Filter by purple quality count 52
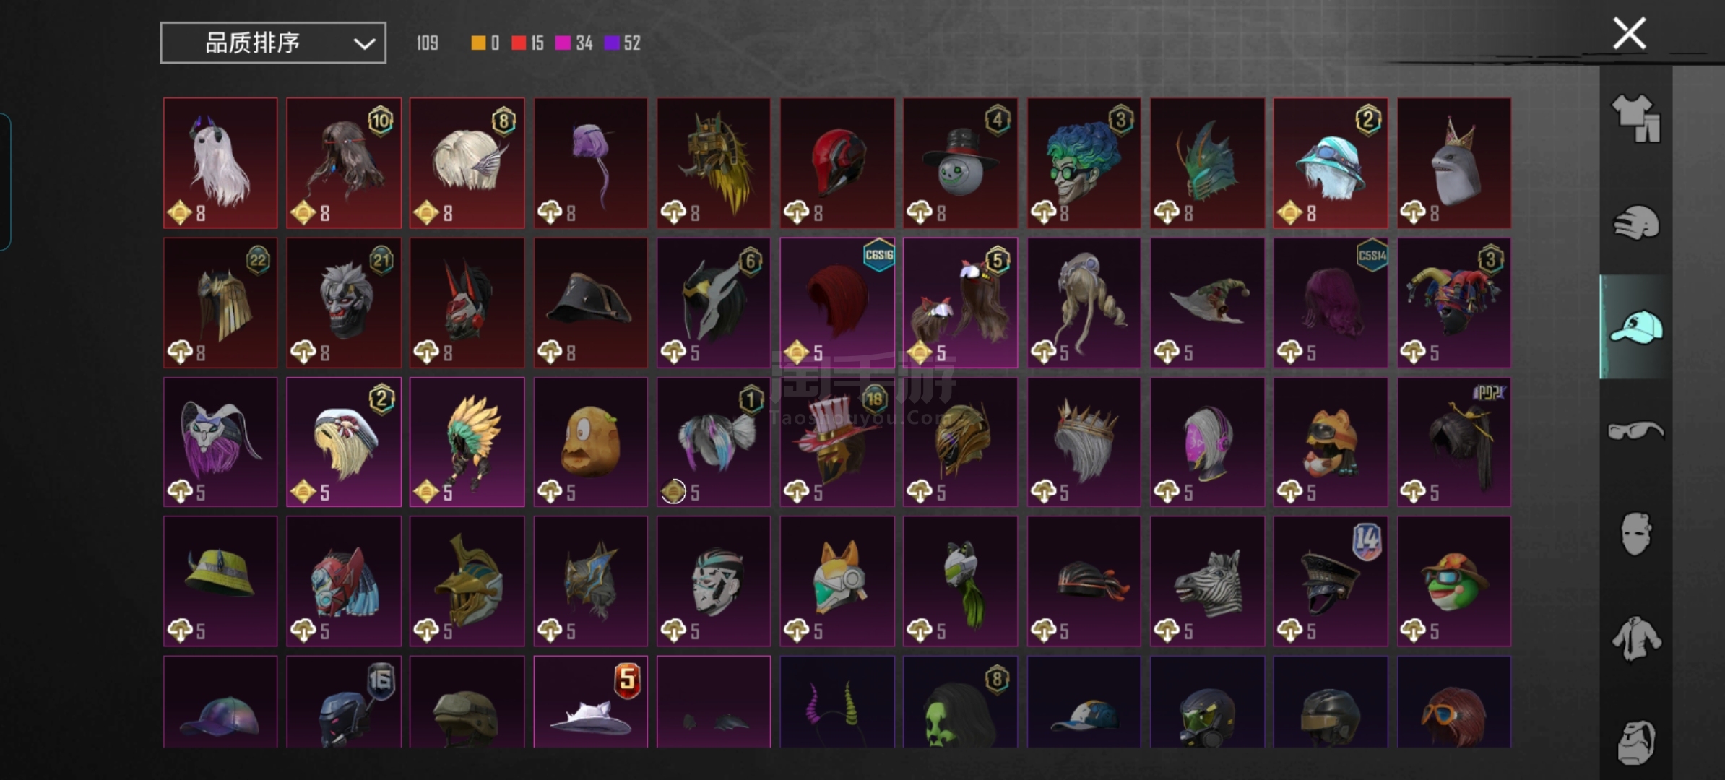Image resolution: width=1725 pixels, height=780 pixels. (623, 43)
